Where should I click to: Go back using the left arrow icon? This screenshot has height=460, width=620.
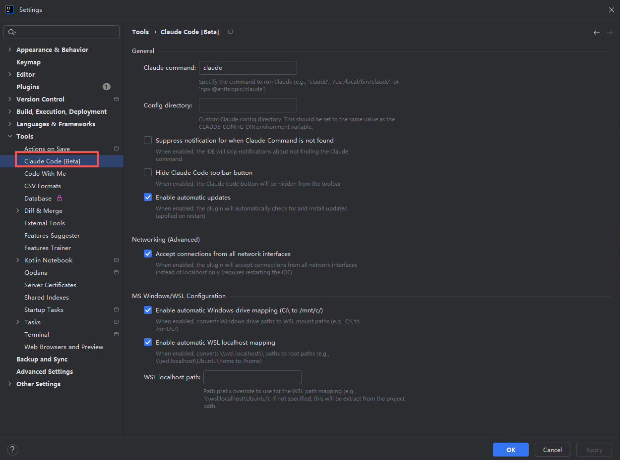597,33
